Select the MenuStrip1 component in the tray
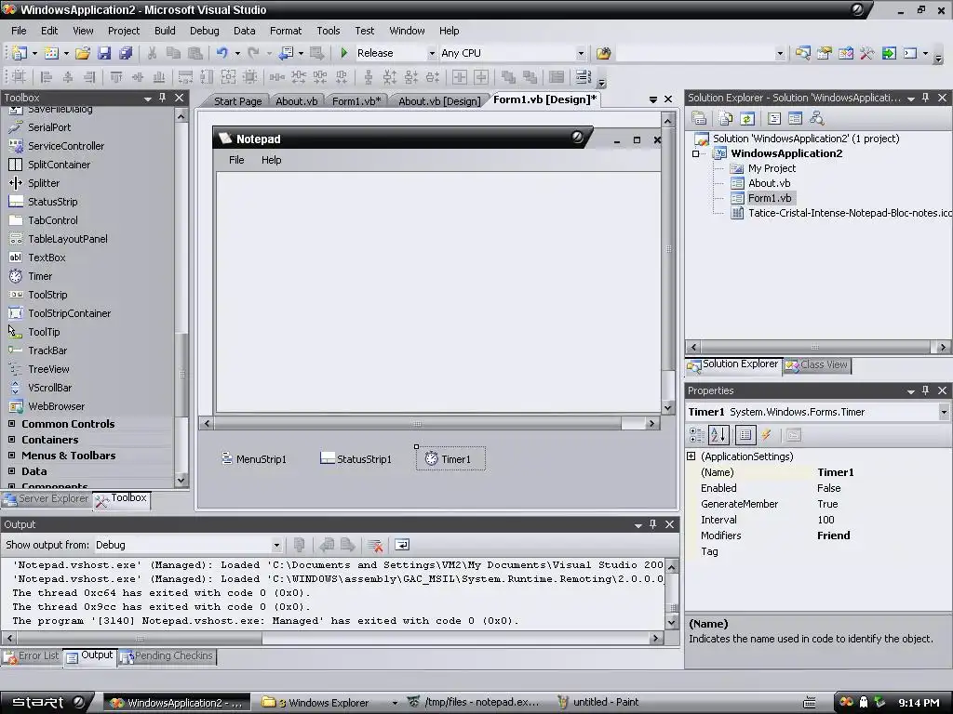 pyautogui.click(x=254, y=459)
